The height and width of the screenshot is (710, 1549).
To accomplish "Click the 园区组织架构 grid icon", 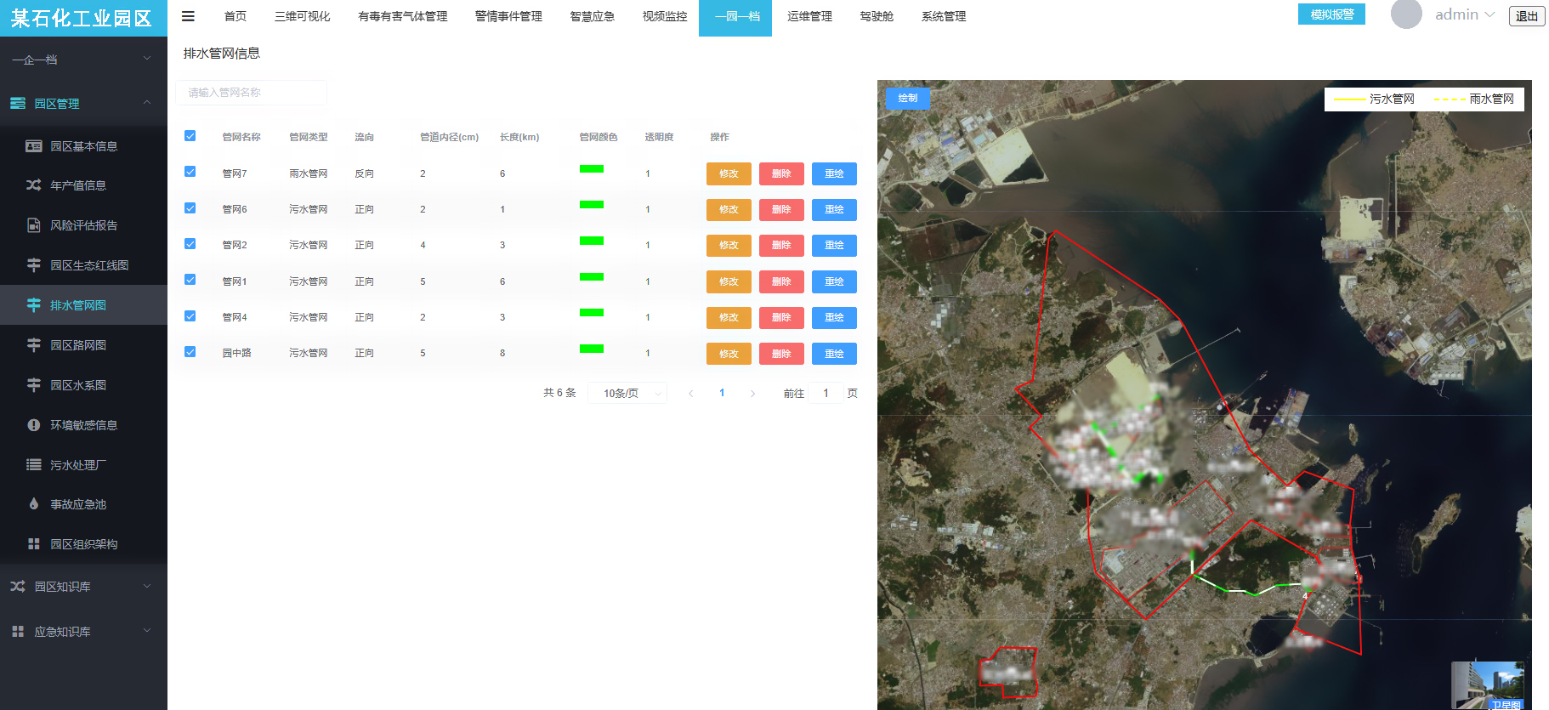I will [34, 544].
